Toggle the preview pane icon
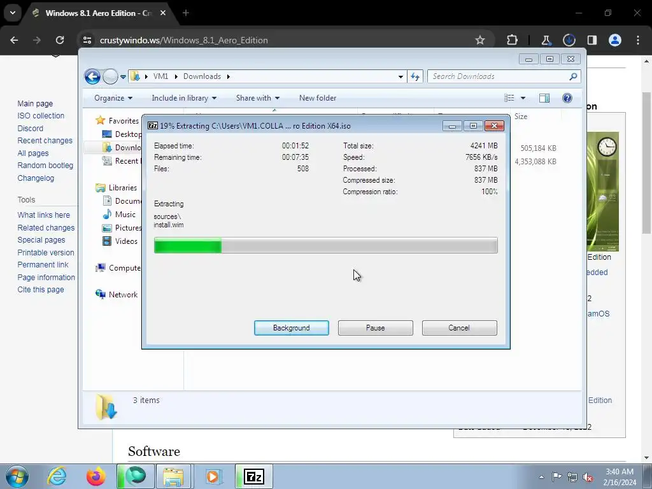The image size is (652, 489). point(544,98)
